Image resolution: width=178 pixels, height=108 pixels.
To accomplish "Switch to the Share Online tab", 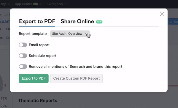I will (x=77, y=21).
